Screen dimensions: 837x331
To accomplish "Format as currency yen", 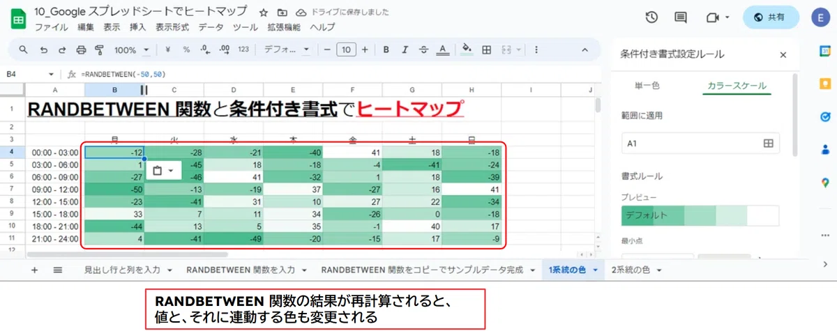I will (x=167, y=50).
